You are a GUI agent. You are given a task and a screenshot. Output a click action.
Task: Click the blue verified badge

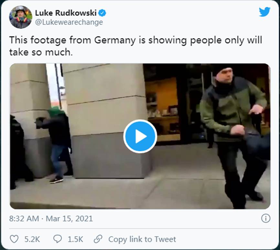(102, 13)
